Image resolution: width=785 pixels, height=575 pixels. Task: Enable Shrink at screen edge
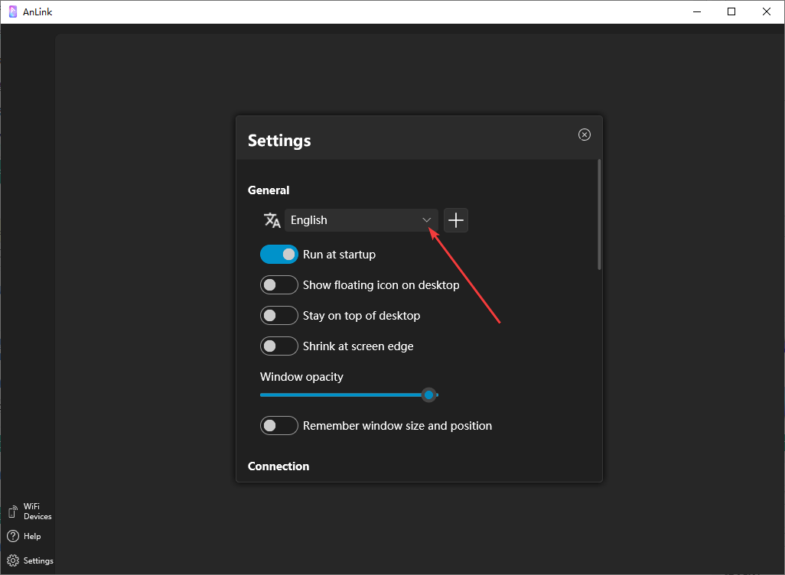279,346
